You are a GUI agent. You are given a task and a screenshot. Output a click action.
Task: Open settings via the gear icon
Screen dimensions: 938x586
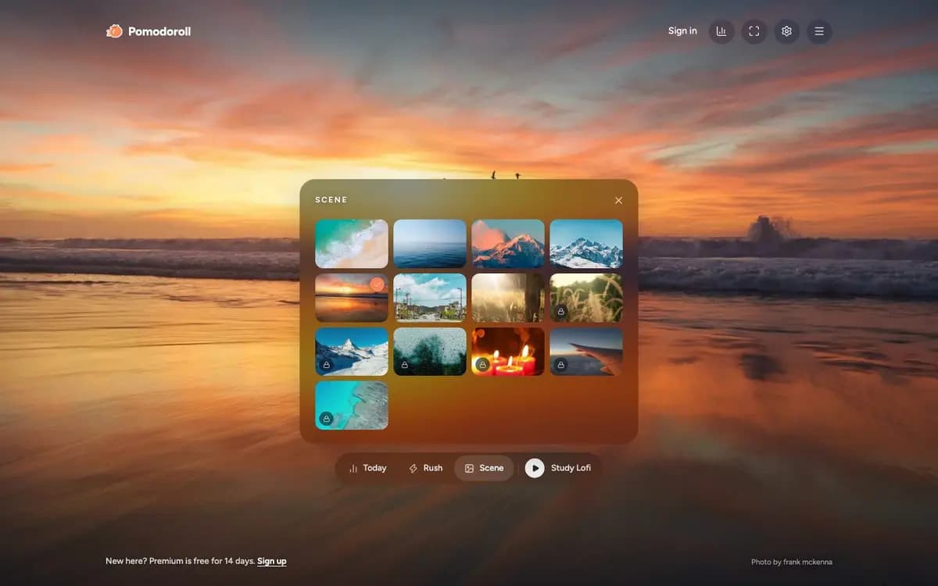click(786, 31)
